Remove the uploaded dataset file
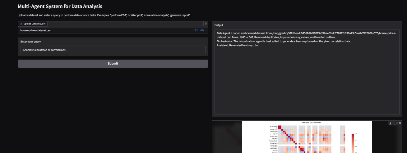 click(x=206, y=24)
